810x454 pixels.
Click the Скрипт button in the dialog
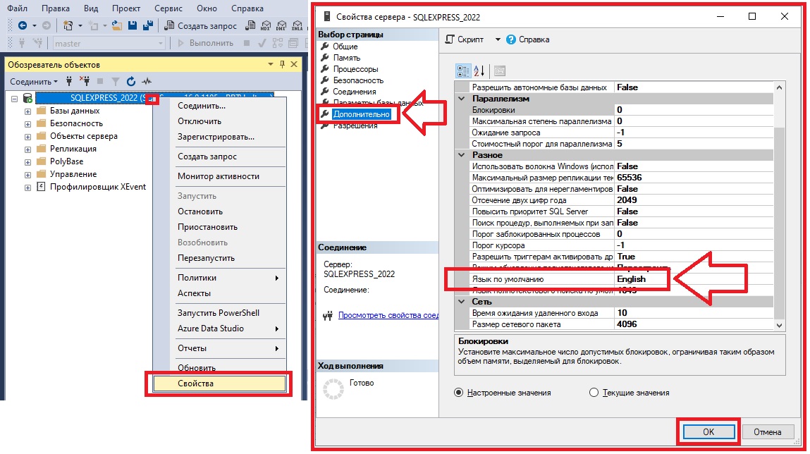click(x=465, y=39)
